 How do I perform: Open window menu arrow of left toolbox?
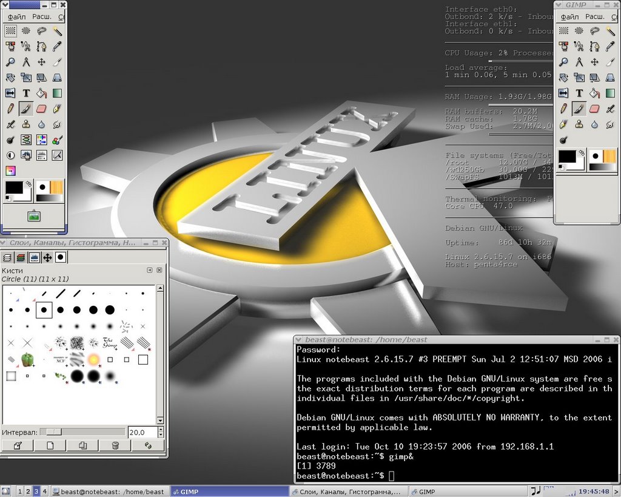5,5
